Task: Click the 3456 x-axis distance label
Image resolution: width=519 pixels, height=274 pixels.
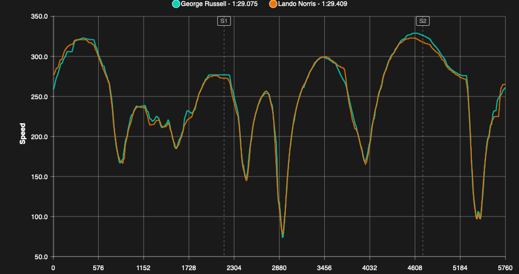Action: click(324, 268)
